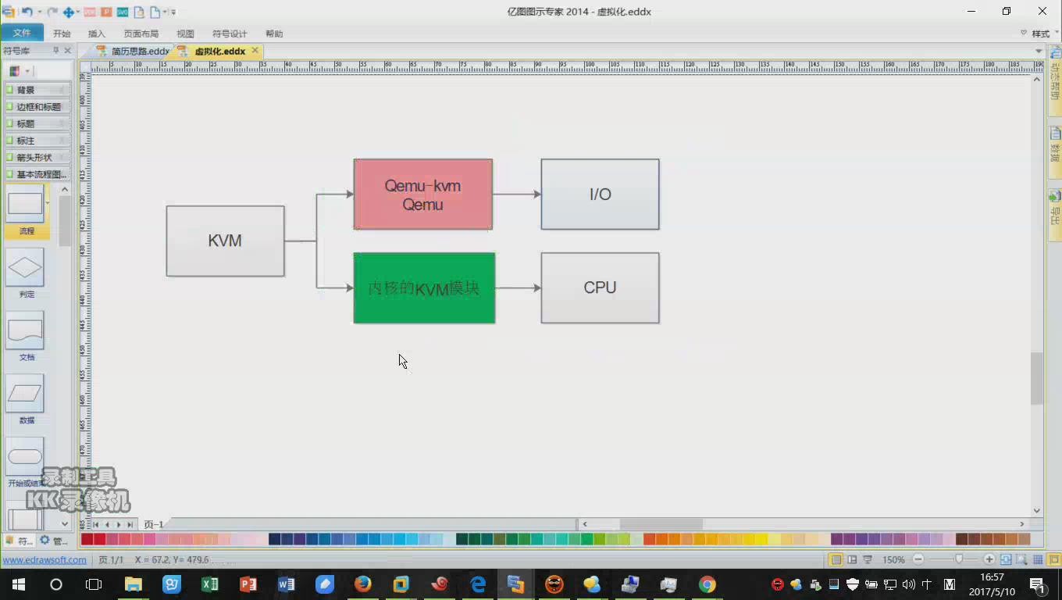The width and height of the screenshot is (1062, 600).
Task: Click the blue move arrows icon
Action: click(x=69, y=12)
